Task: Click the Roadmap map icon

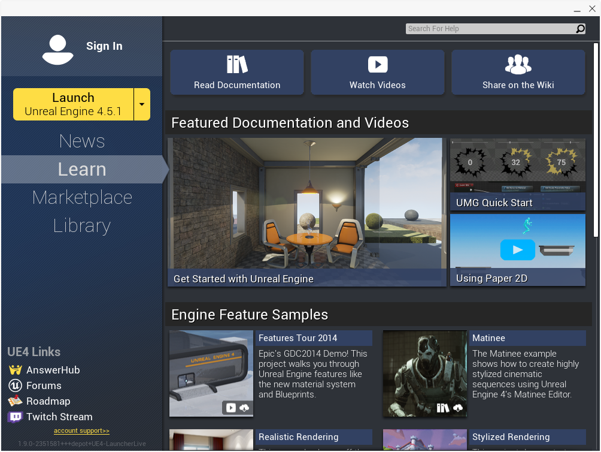Action: [x=15, y=401]
